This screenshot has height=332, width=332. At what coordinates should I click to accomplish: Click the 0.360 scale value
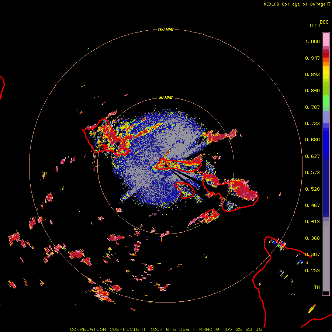click(312, 238)
